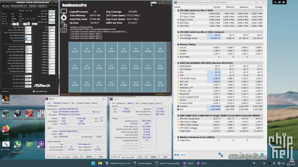Click the tREFI value field
This screenshot has width=298, height=167.
52,27
